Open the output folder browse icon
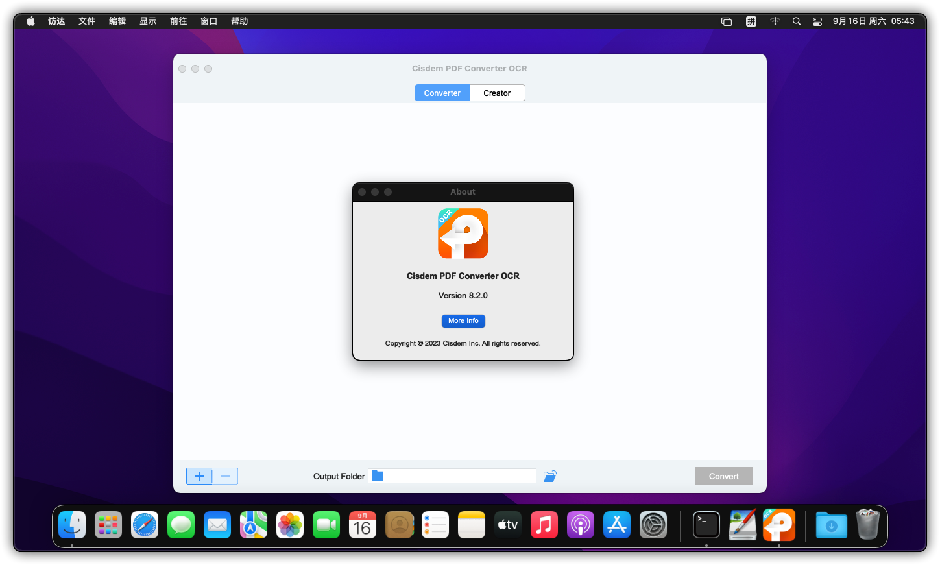Viewport: 940px width, 565px height. 549,476
